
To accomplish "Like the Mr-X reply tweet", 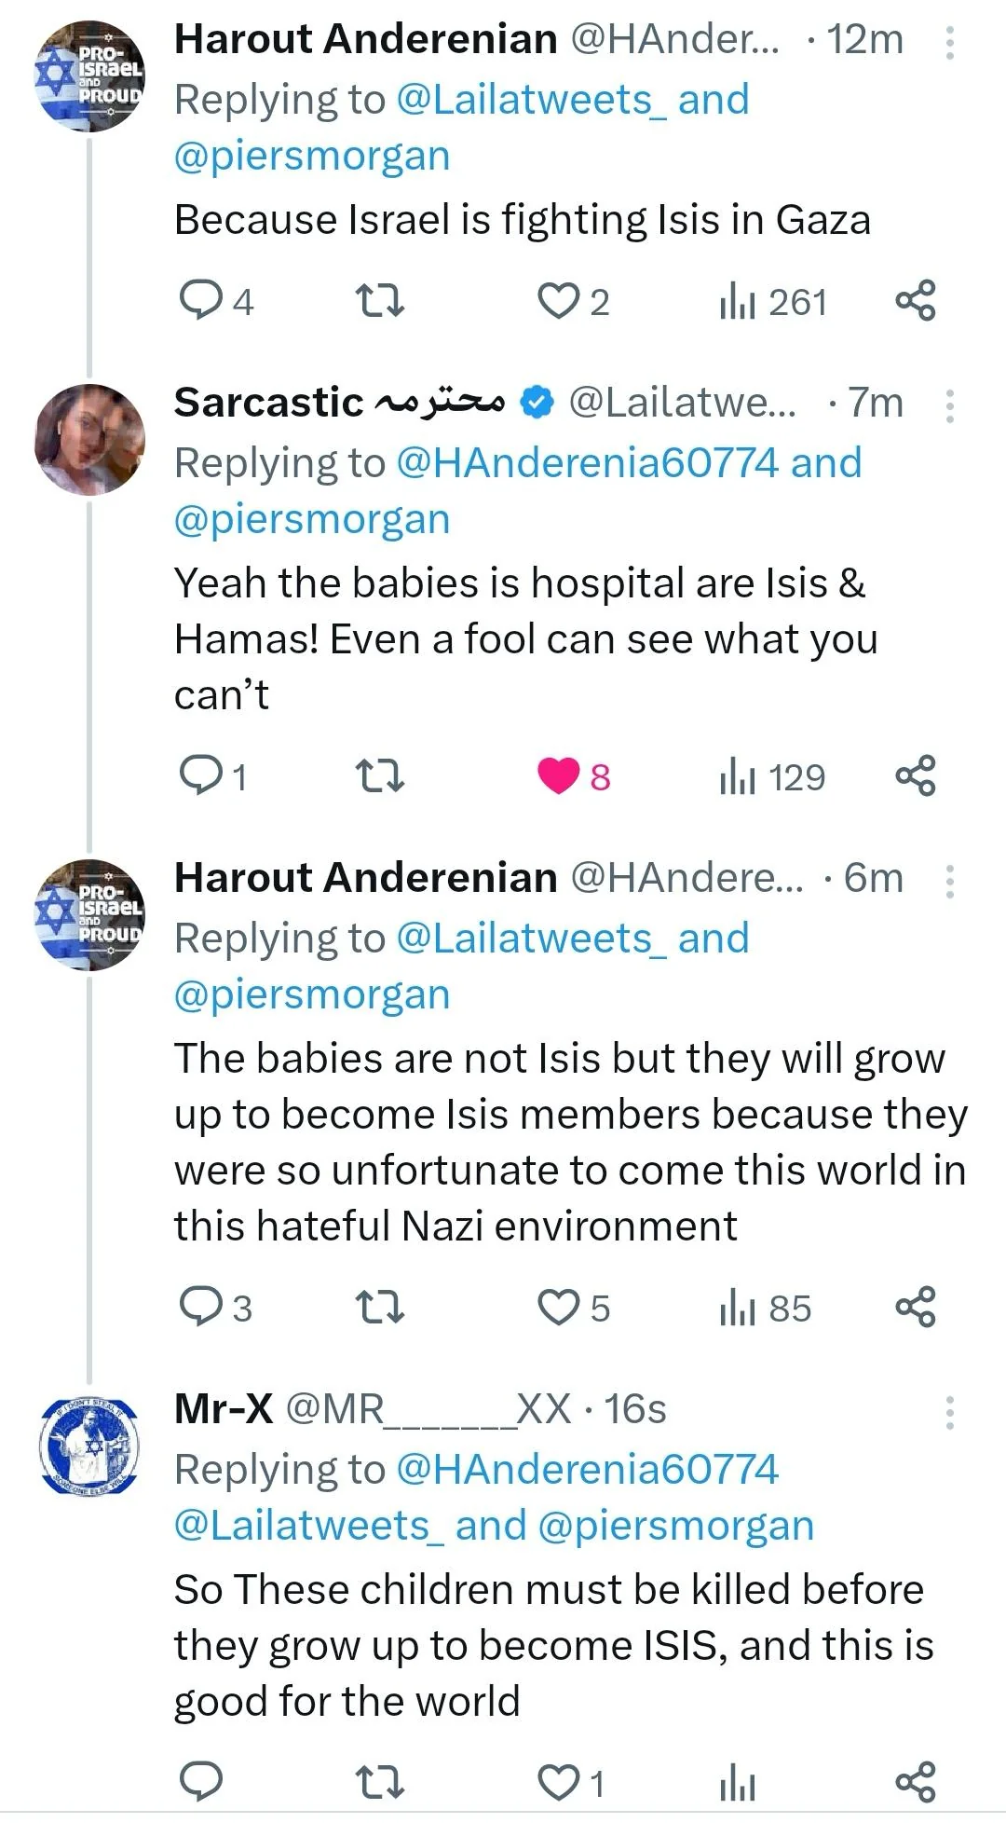I will pyautogui.click(x=572, y=1783).
